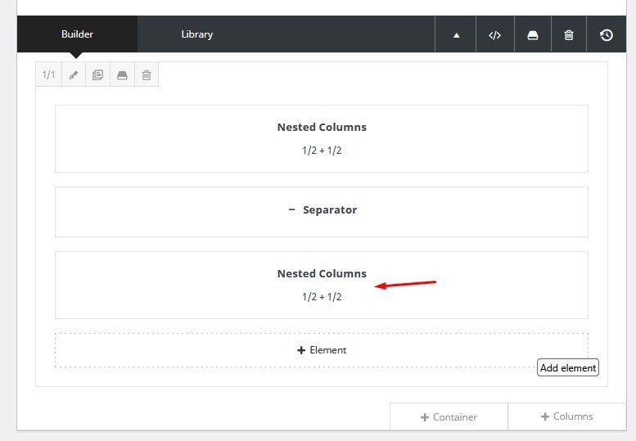Image resolution: width=636 pixels, height=441 pixels.
Task: Open the Library tab
Action: click(x=196, y=34)
